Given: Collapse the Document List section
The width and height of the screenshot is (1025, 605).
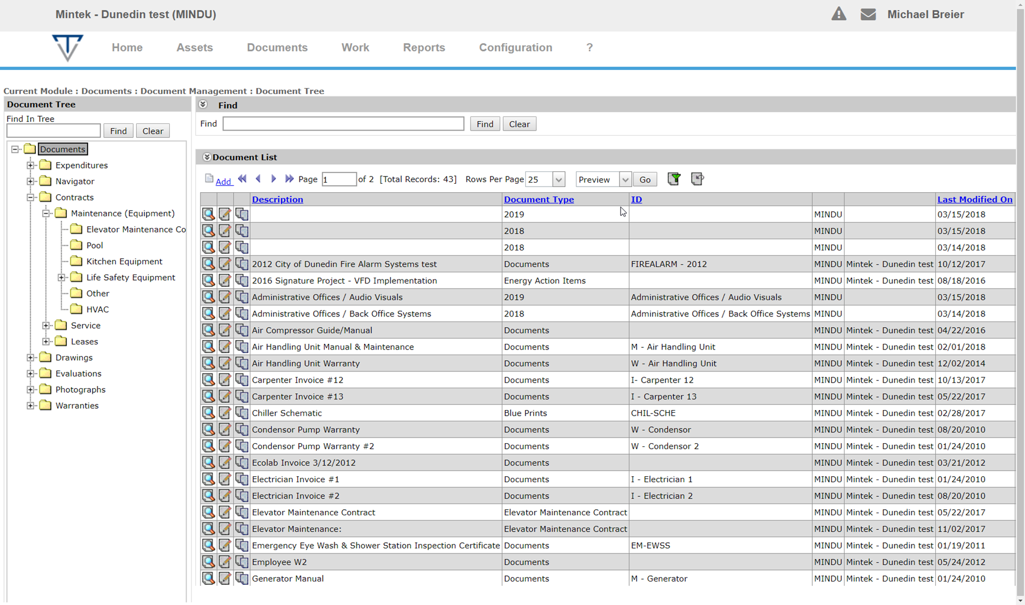Looking at the screenshot, I should [x=207, y=157].
